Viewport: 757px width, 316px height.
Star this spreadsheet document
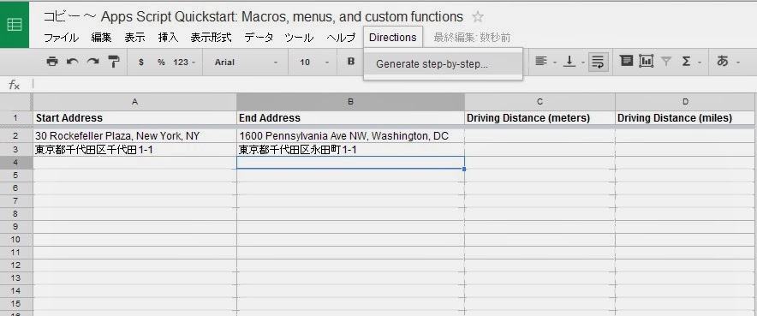[x=478, y=17]
